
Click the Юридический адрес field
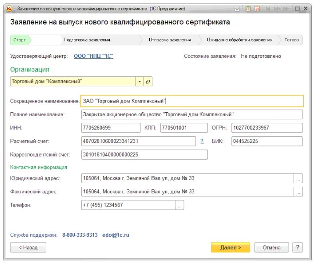(x=188, y=178)
